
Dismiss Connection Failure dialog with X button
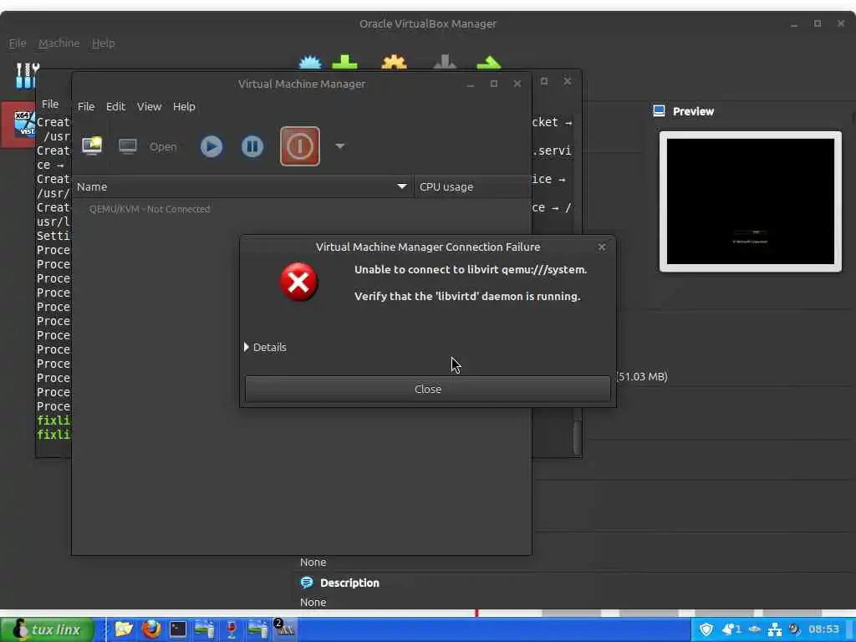[602, 247]
